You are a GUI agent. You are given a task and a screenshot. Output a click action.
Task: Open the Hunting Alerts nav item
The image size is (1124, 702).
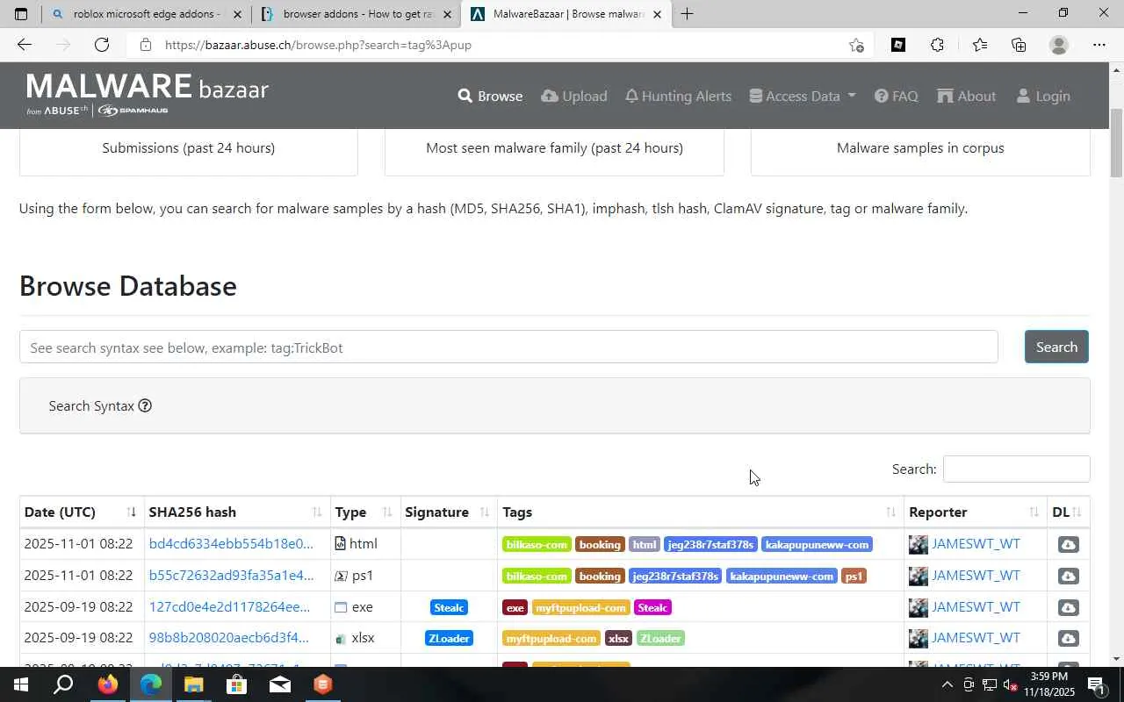tap(678, 96)
